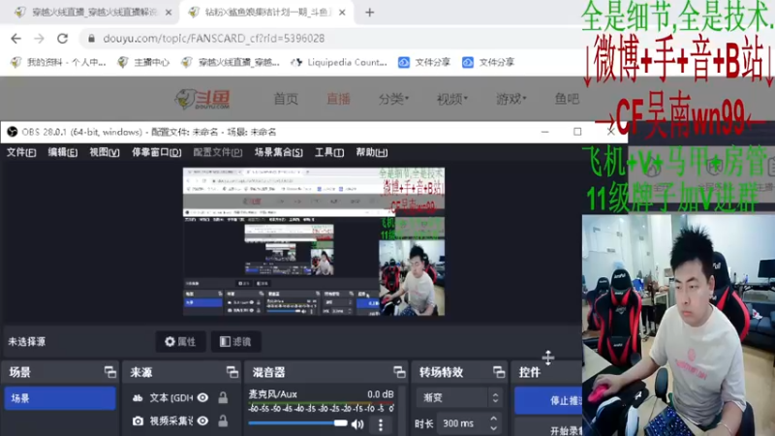The height and width of the screenshot is (436, 775).
Task: Go to 直播 on Douyu navigation
Action: coord(338,99)
